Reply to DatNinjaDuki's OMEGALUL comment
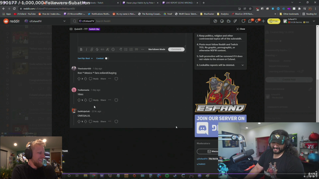Screen dimensions: 319x179 point(94,121)
